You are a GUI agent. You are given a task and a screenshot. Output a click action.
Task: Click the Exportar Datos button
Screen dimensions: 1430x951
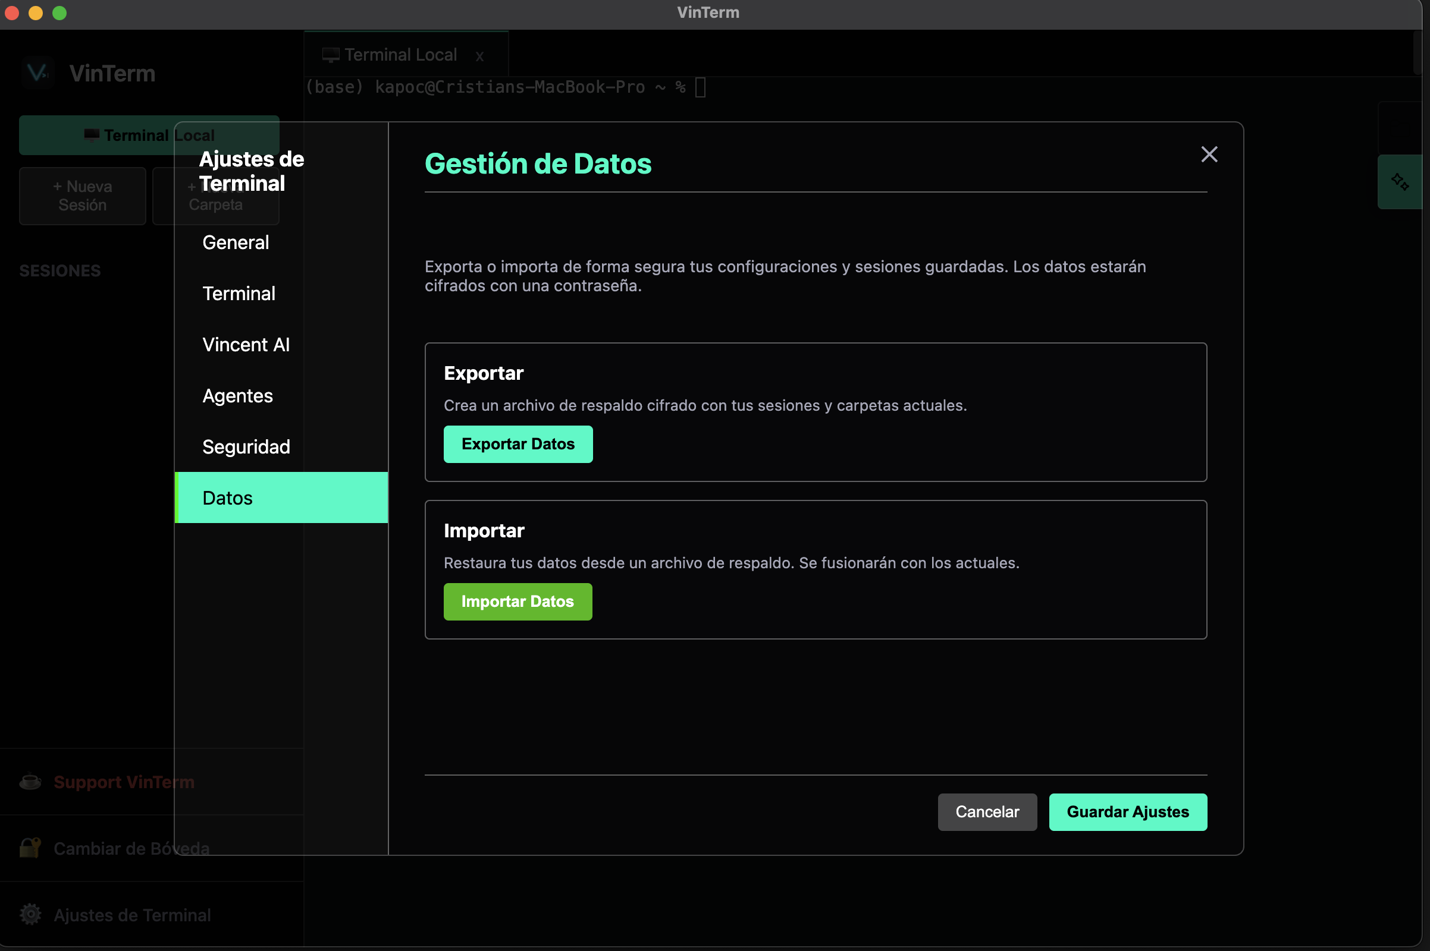[518, 444]
